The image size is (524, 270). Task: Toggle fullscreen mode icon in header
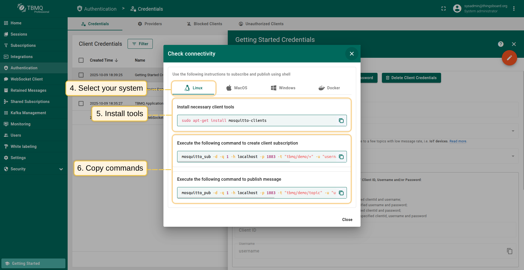444,9
